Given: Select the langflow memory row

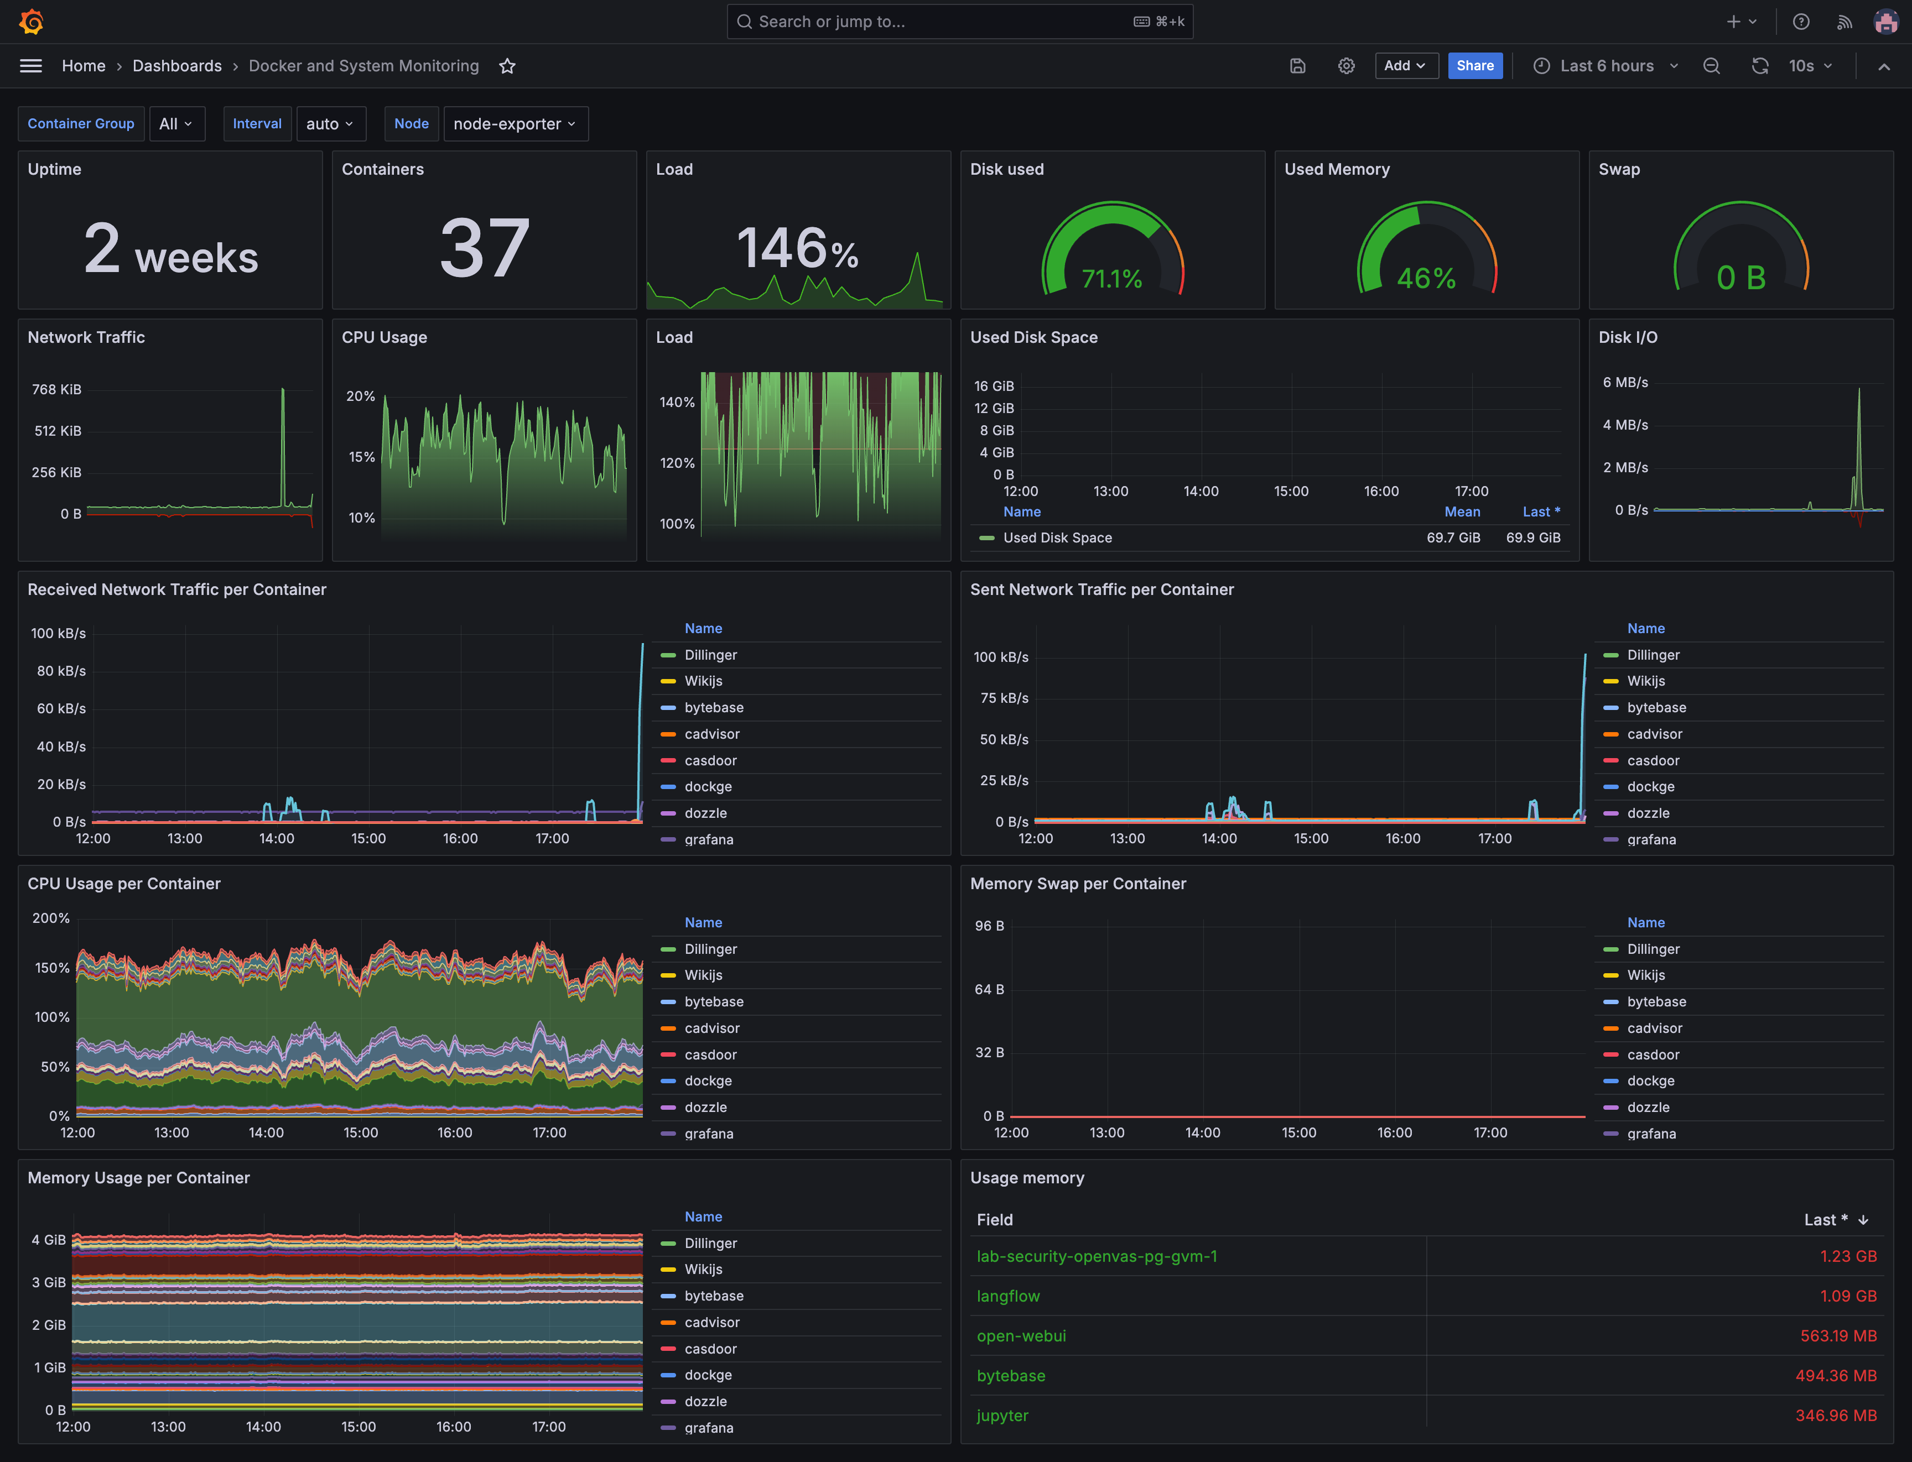Looking at the screenshot, I should coord(1426,1297).
